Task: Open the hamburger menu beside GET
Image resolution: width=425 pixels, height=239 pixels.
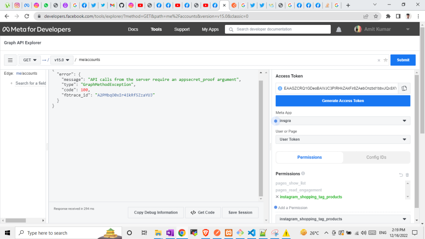Action: point(10,60)
